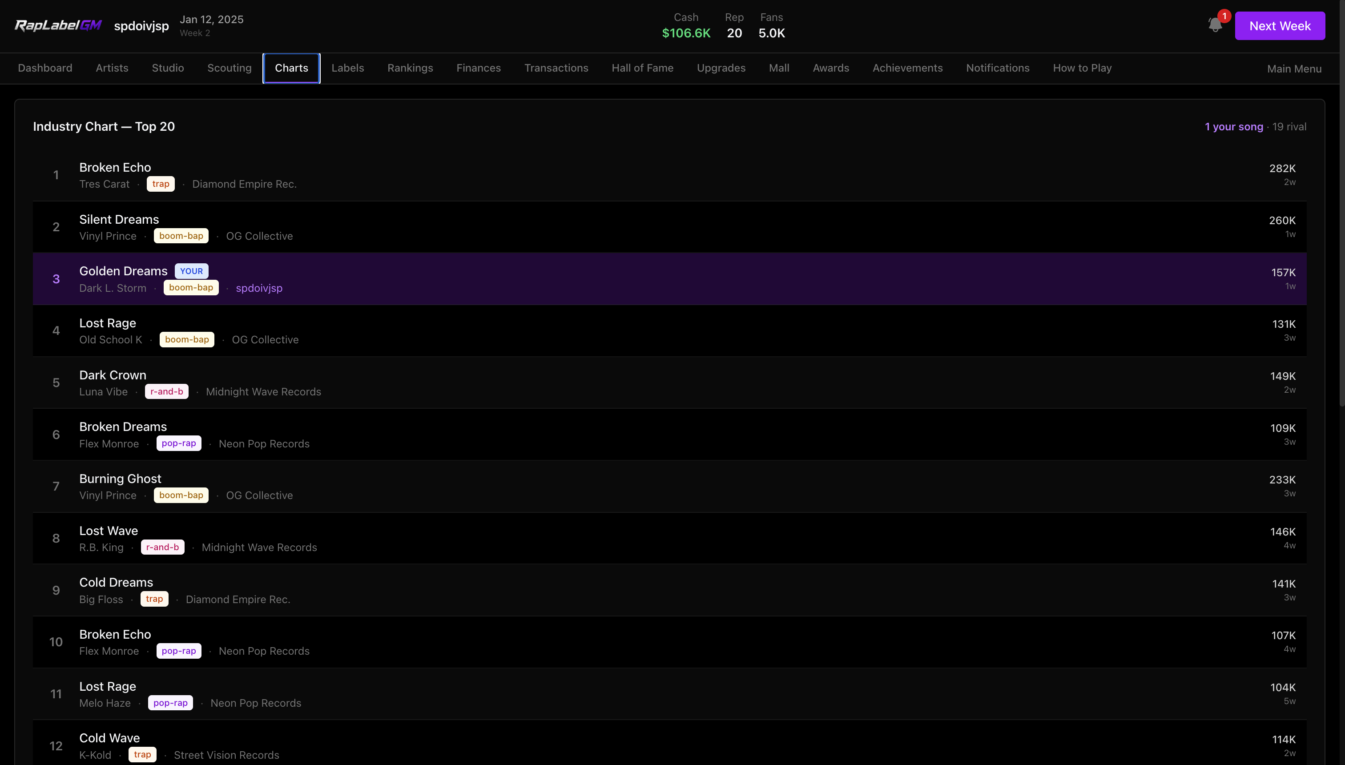This screenshot has width=1345, height=765.
Task: Open the Scouting tab
Action: pos(230,68)
